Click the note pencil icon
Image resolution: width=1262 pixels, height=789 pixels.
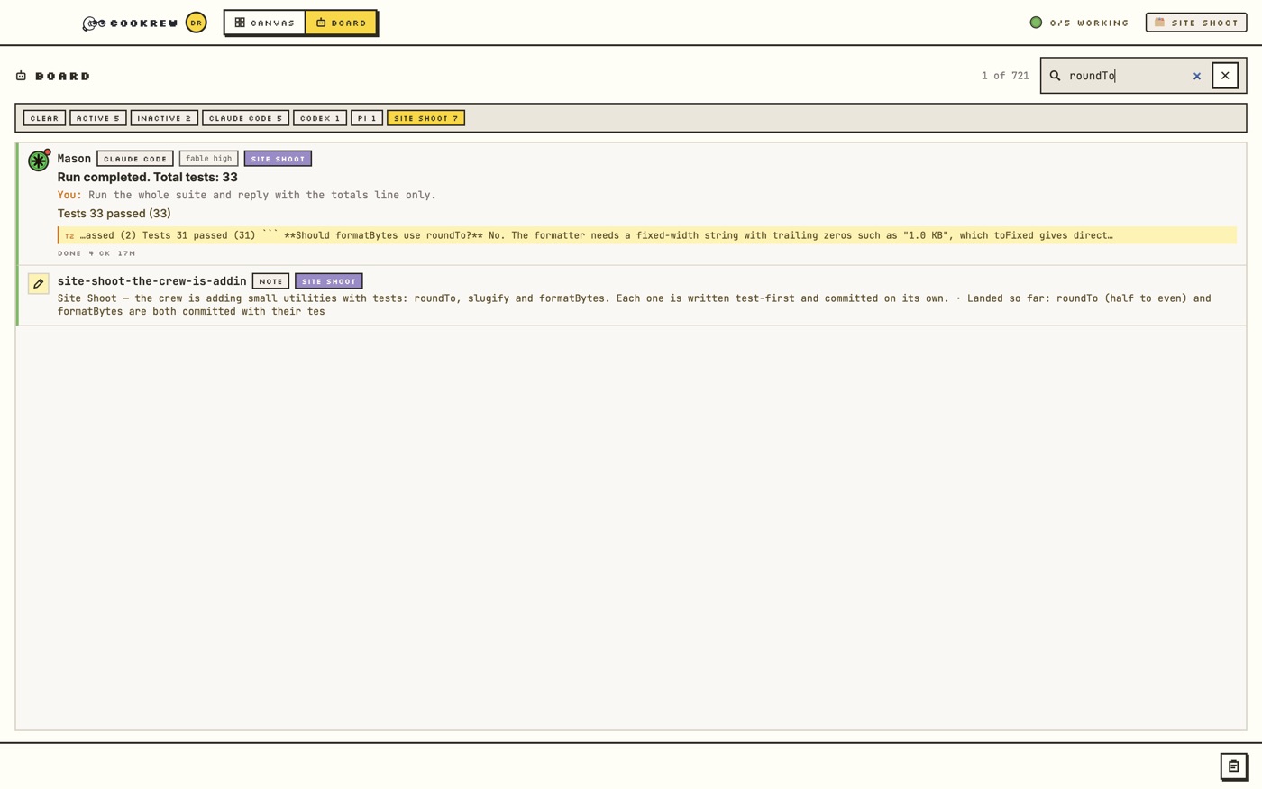(38, 284)
